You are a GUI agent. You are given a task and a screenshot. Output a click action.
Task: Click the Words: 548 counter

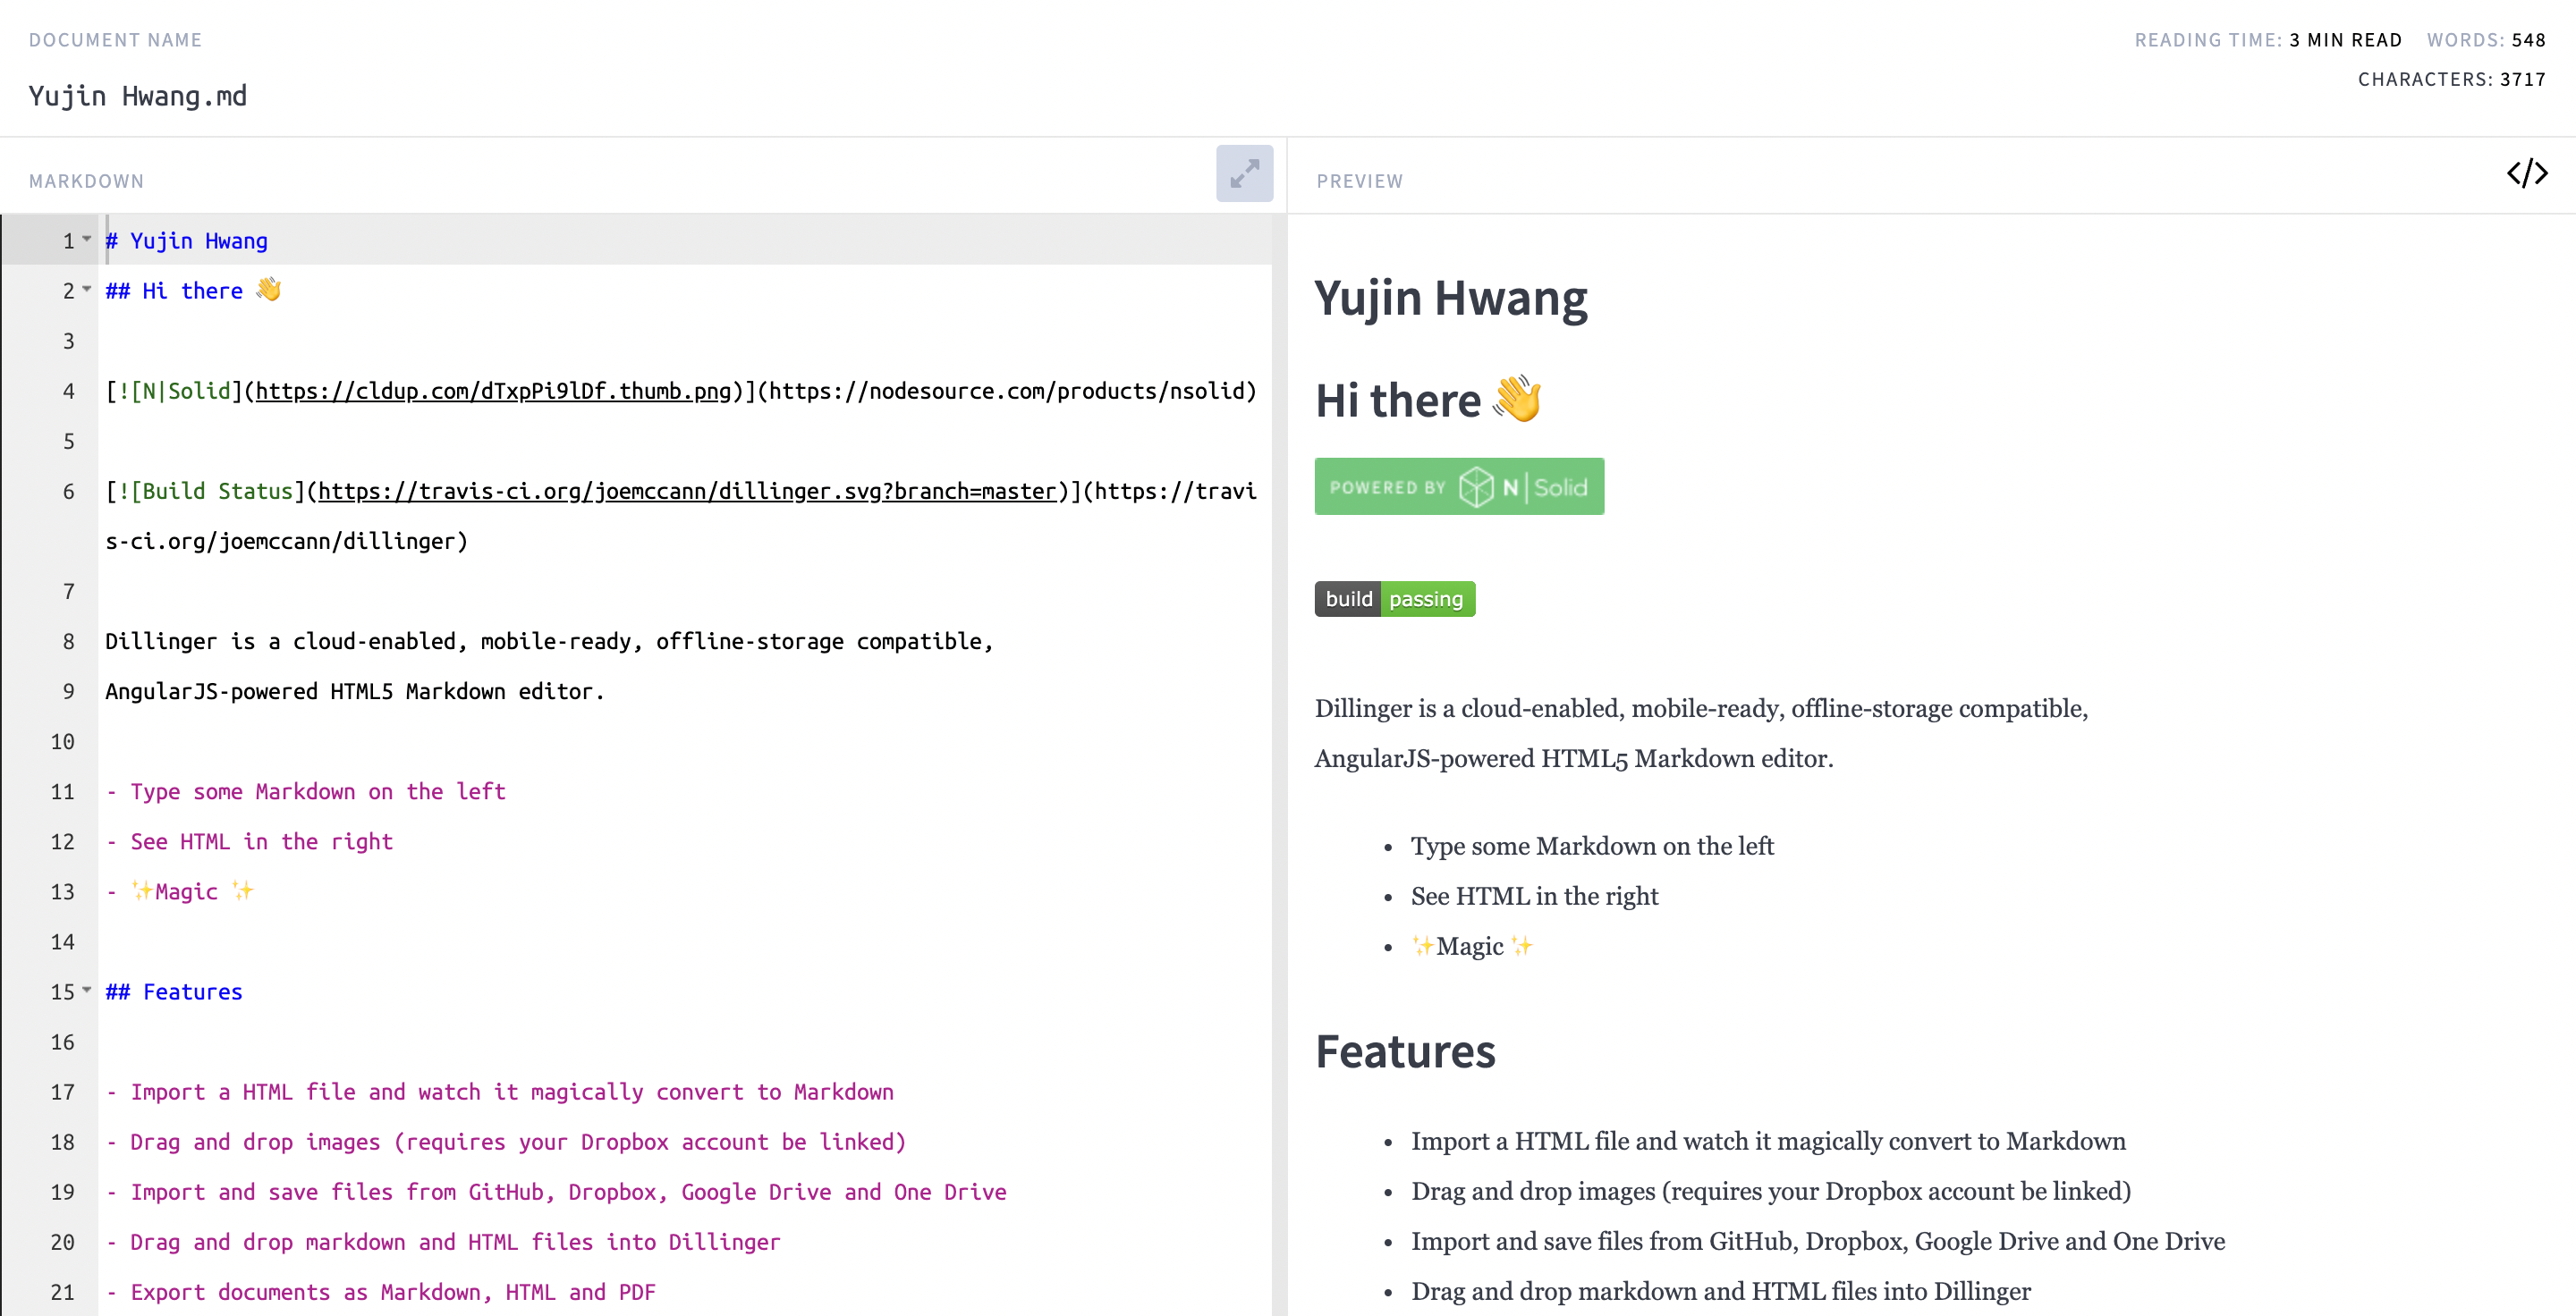tap(2486, 40)
